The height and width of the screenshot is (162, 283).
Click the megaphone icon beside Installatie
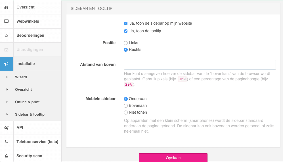pyautogui.click(x=6, y=64)
